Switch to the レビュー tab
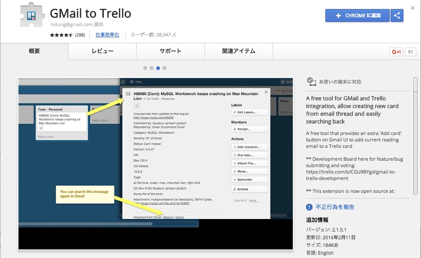Viewport: 421px width, 258px height. click(x=102, y=51)
